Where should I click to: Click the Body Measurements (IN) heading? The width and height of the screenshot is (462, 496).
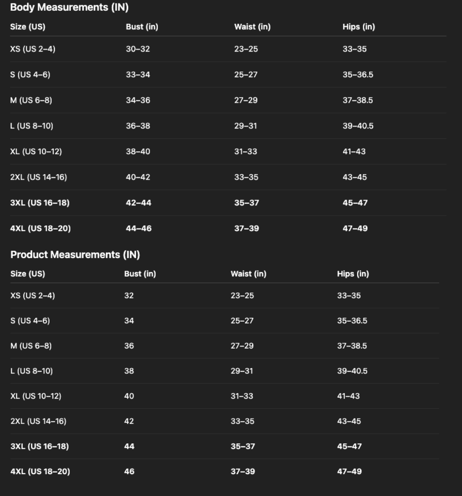(x=69, y=8)
